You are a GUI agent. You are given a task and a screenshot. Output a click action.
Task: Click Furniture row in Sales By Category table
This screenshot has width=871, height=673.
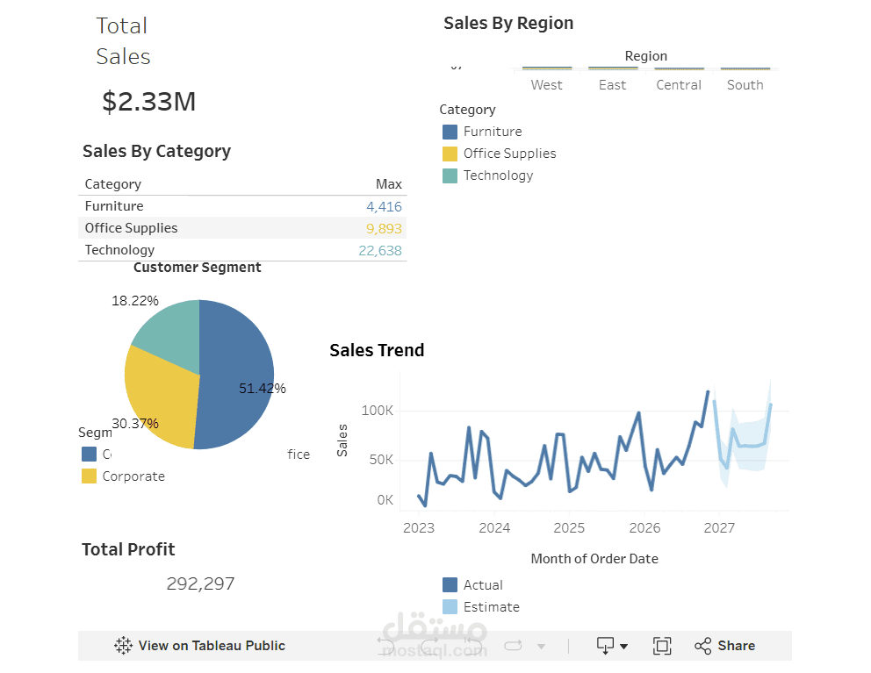point(242,206)
